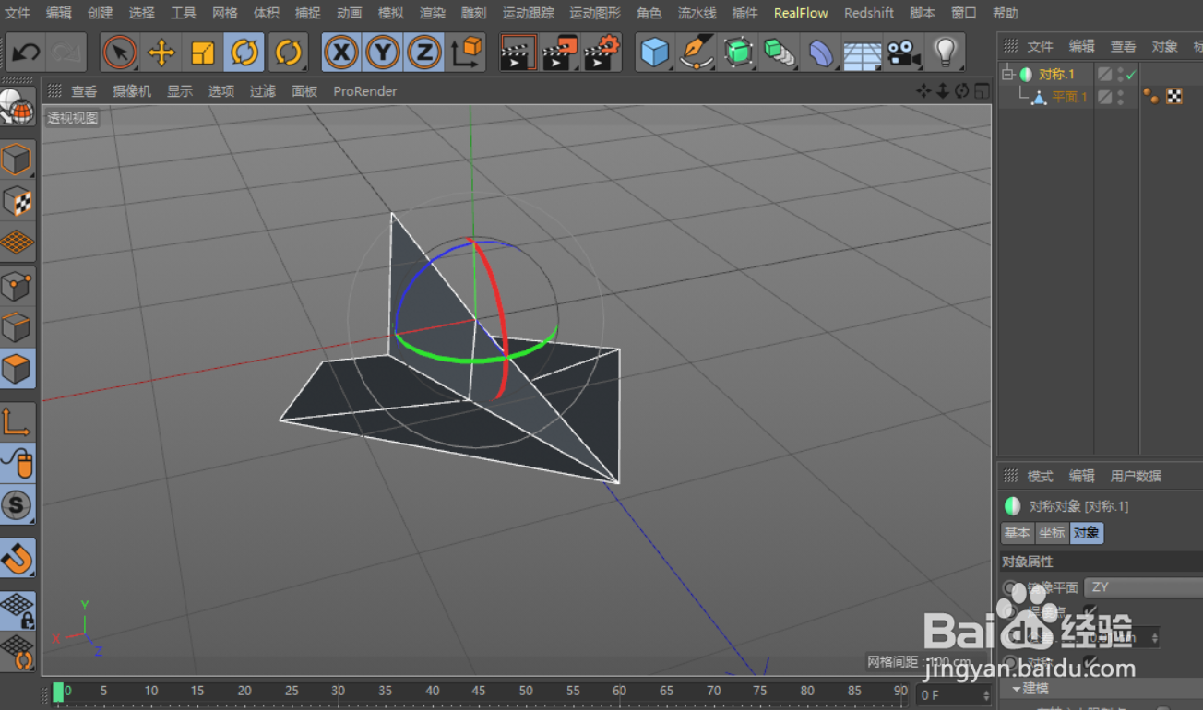This screenshot has width=1203, height=710.
Task: Open the viewport 显示 menu
Action: tap(180, 91)
